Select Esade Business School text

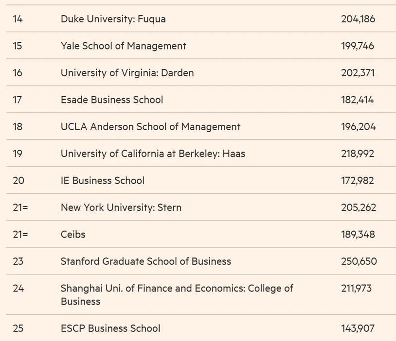pyautogui.click(x=112, y=100)
